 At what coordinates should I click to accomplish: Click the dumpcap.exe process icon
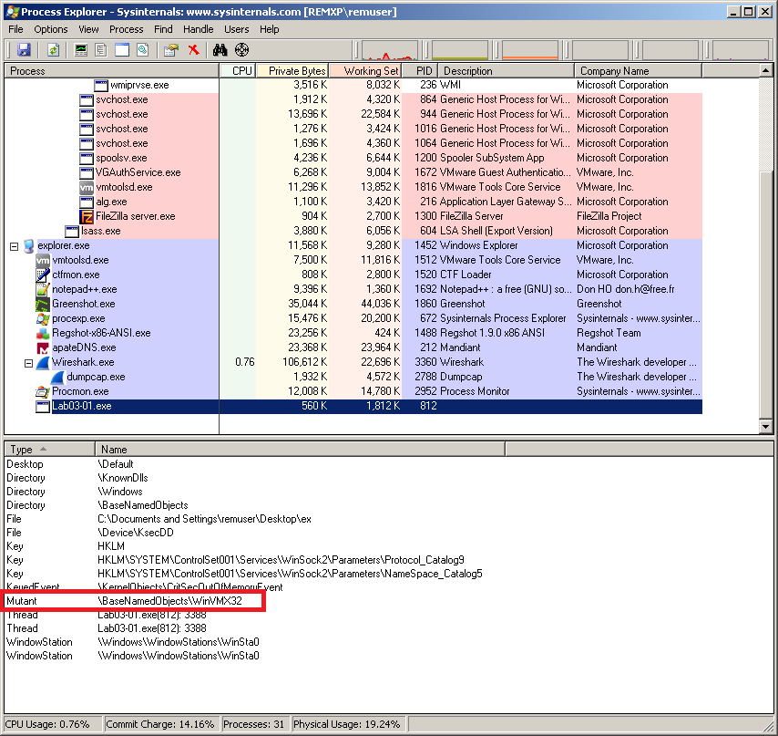pyautogui.click(x=58, y=377)
